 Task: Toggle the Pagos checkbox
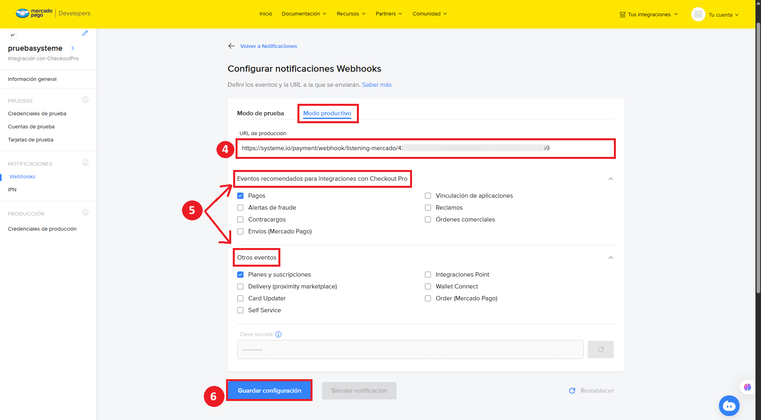240,196
